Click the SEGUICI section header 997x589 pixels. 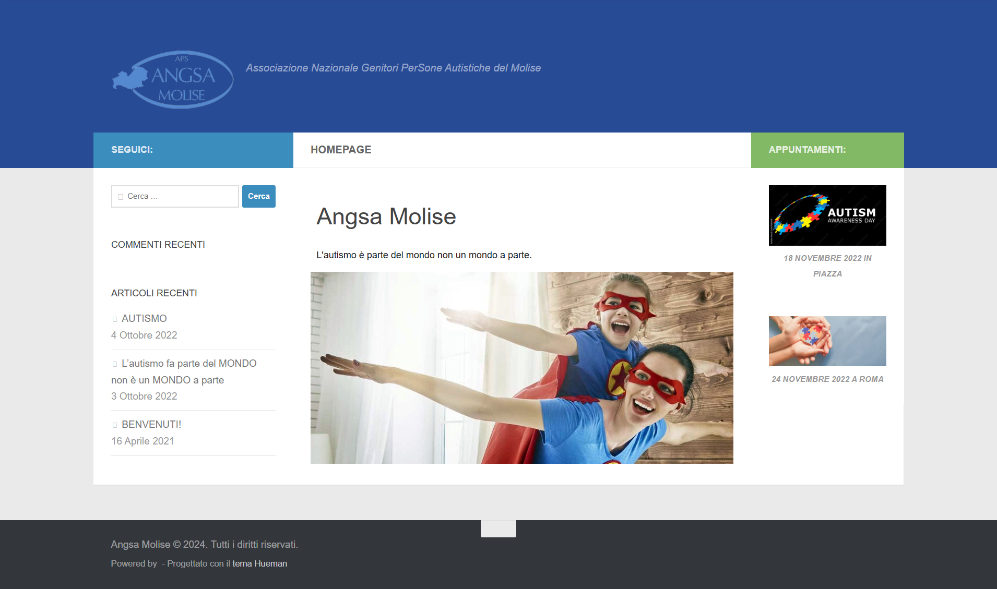(x=132, y=150)
